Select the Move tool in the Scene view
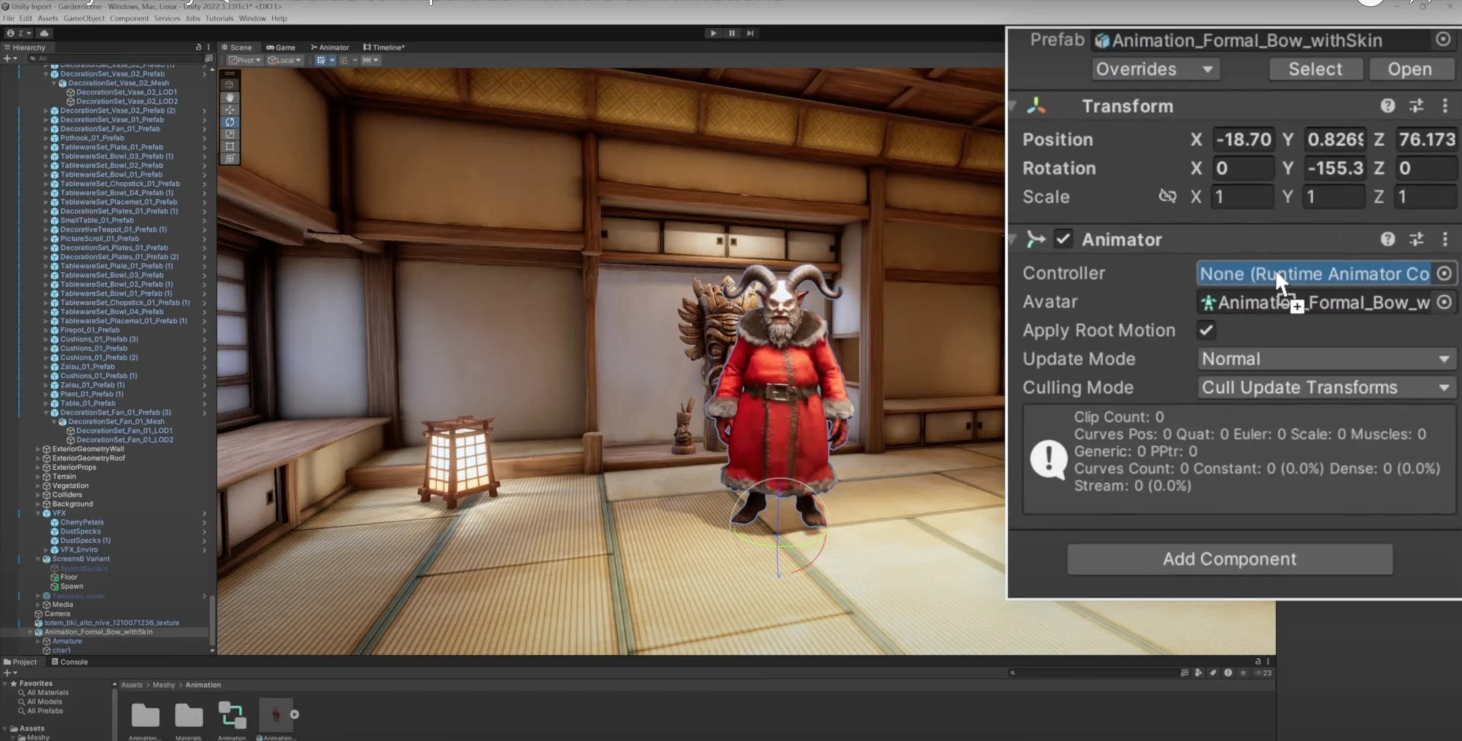The image size is (1462, 741). 230,110
